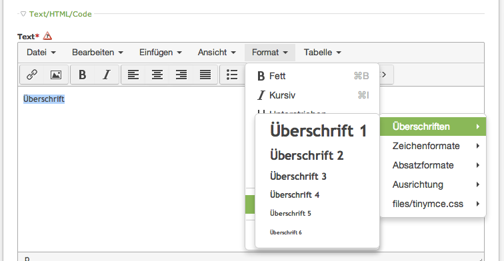Justify text with toolbar icon
Screen dimensions: 504x261
point(205,75)
